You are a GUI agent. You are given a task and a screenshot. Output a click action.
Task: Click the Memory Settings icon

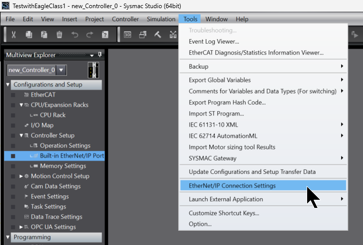(36, 166)
